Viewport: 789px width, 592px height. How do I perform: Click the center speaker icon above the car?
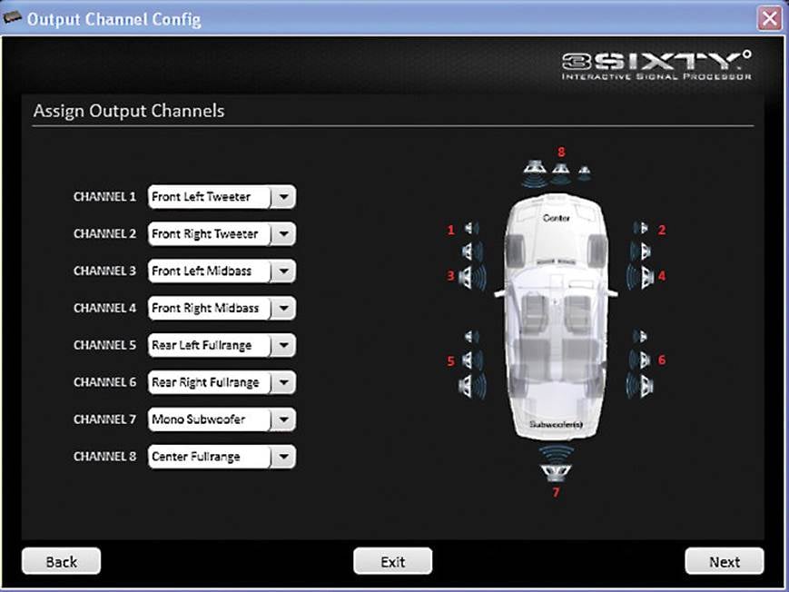pos(559,168)
